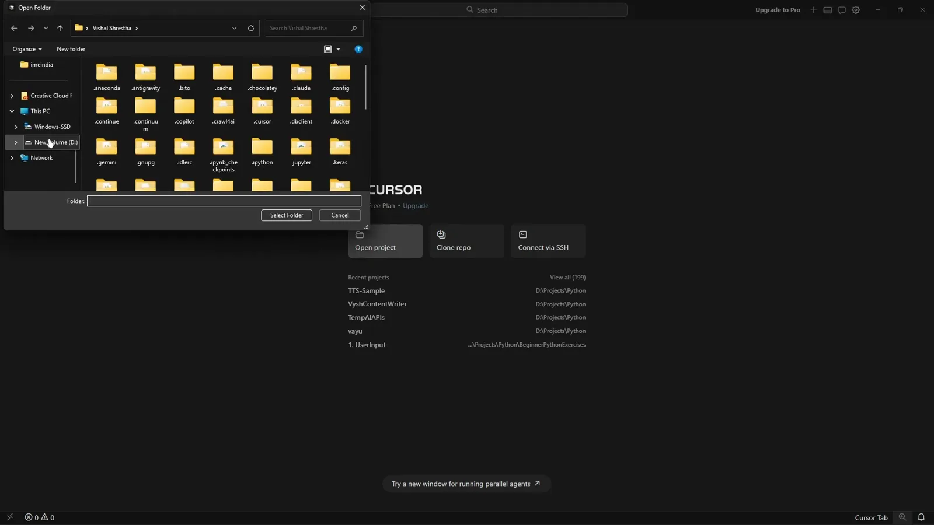Viewport: 934px width, 525px height.
Task: Cancel the Open Folder dialog
Action: pyautogui.click(x=340, y=215)
